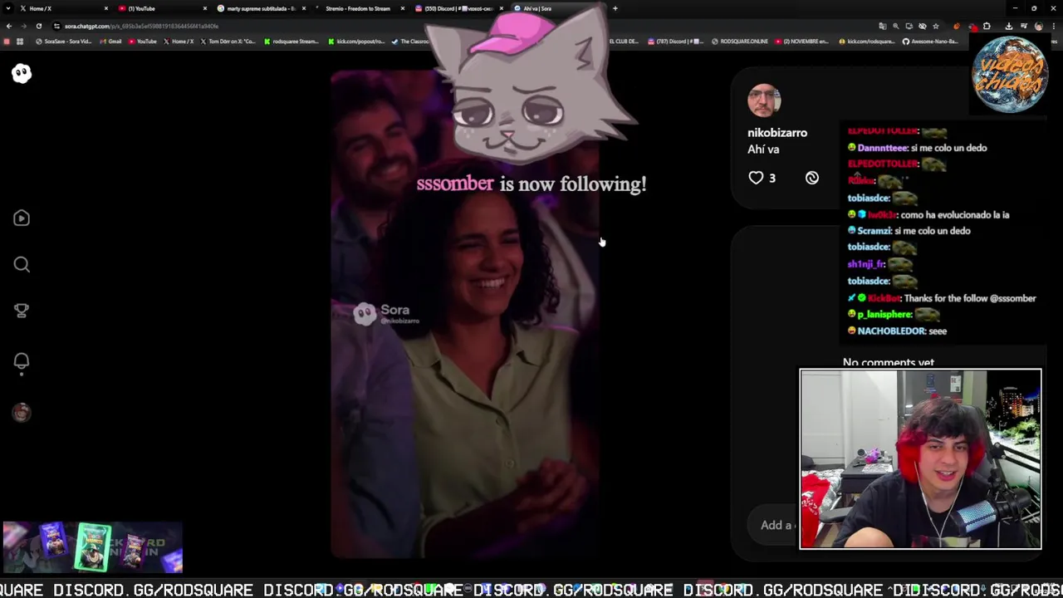The height and width of the screenshot is (598, 1063).
Task: Click the Sora video of laughing audience
Action: point(465,314)
